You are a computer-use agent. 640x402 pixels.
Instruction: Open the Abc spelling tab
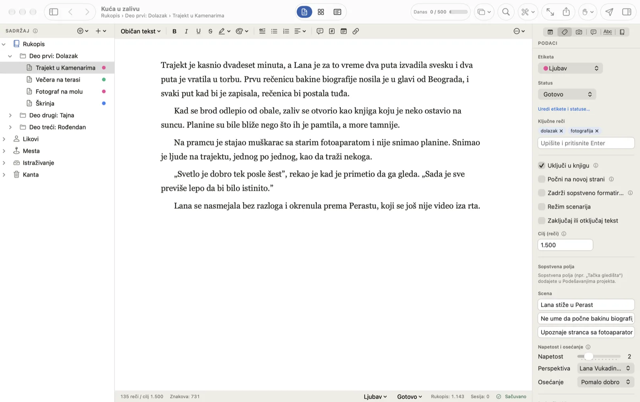click(x=608, y=32)
